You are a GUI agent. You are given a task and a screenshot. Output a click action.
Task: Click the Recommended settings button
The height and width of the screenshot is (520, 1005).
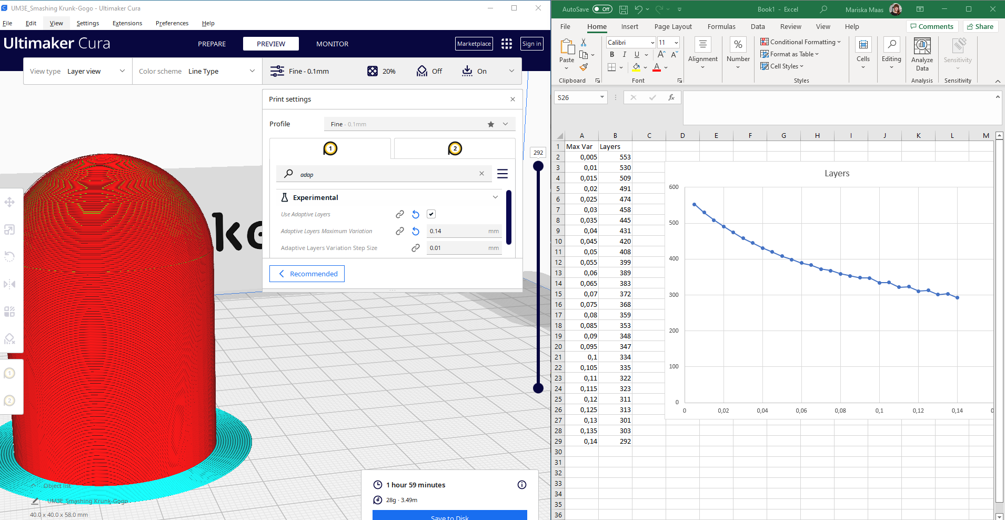click(x=307, y=273)
